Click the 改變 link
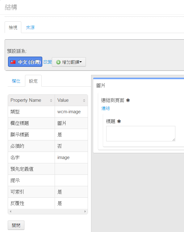This screenshot has height=232, width=184. point(48,62)
